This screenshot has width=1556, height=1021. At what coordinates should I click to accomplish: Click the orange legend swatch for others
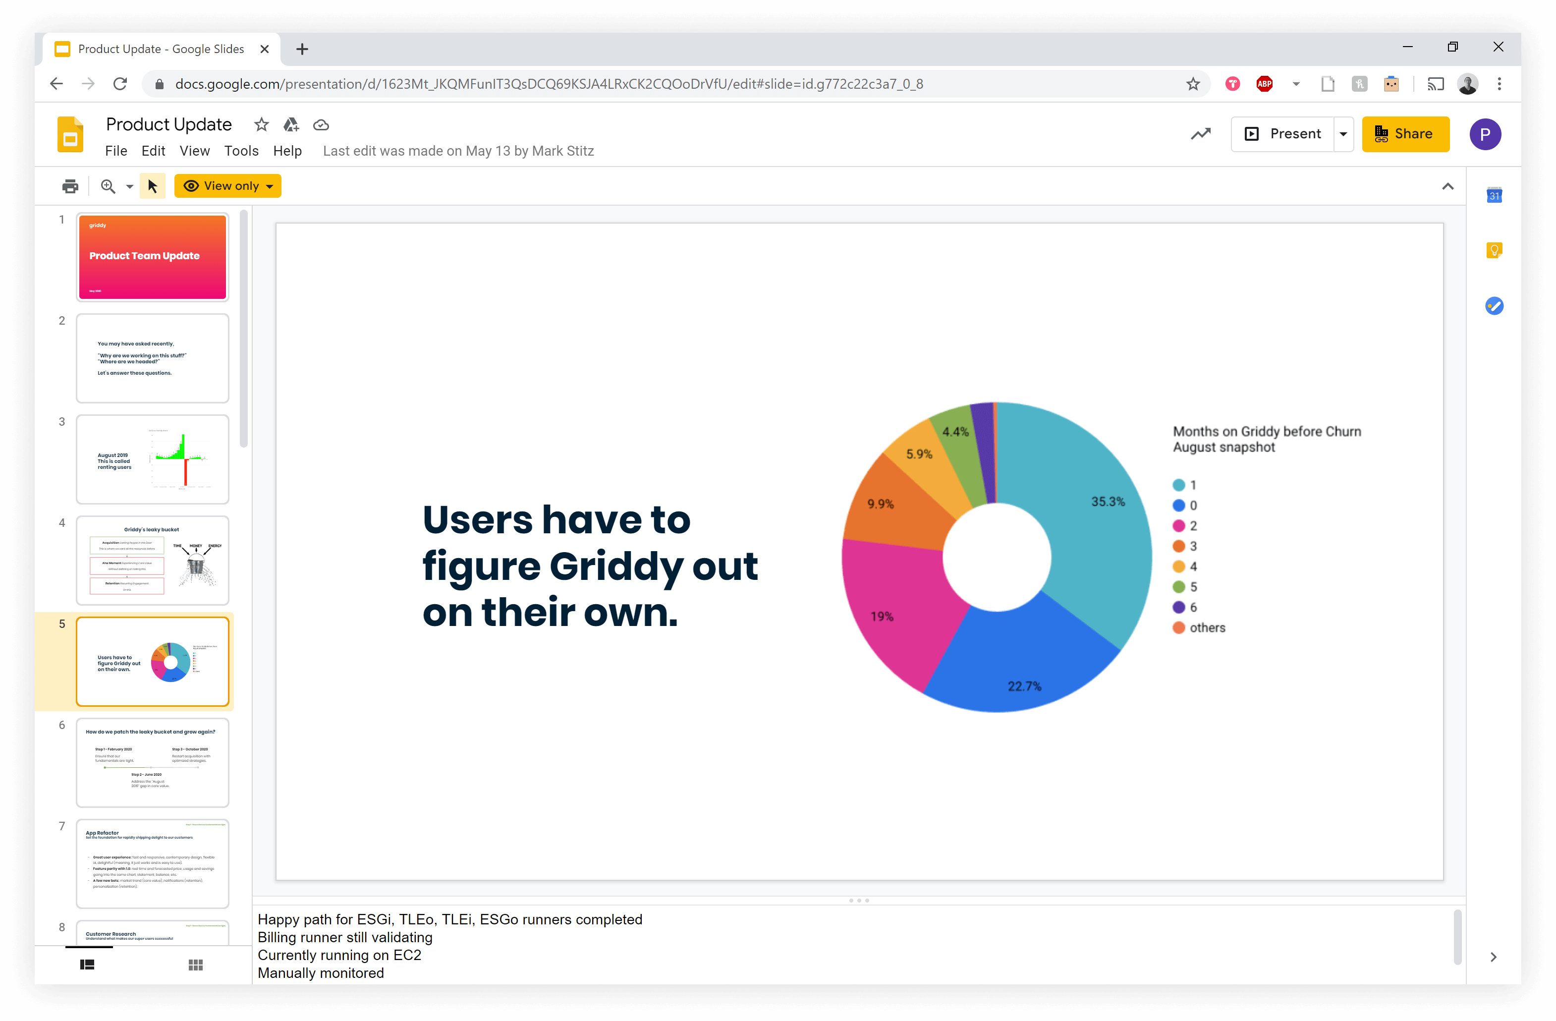[x=1179, y=628]
